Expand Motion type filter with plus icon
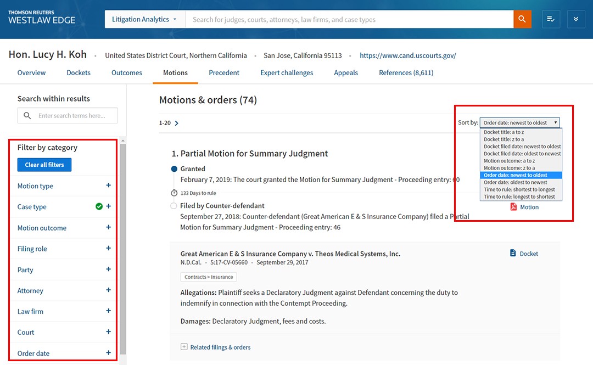 [x=108, y=186]
